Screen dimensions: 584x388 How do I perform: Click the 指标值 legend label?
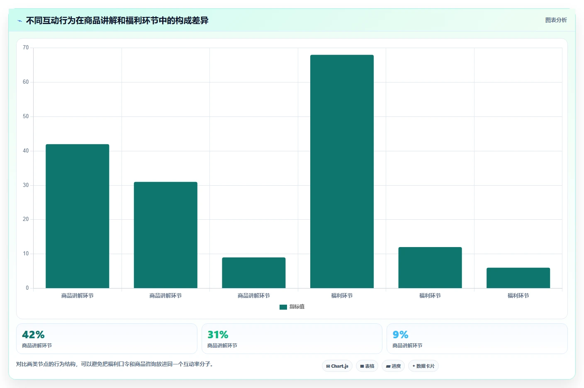pos(297,307)
